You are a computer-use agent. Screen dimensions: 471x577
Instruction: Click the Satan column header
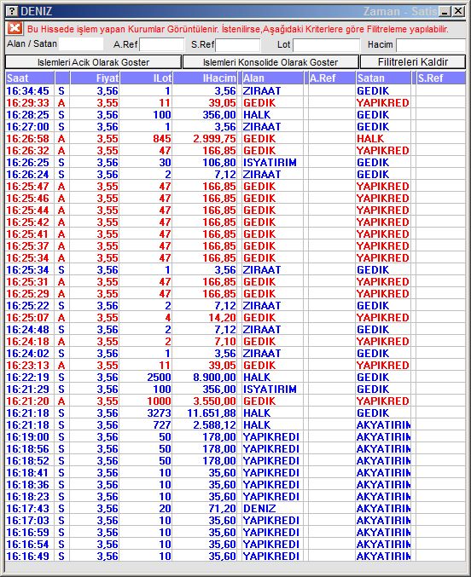pos(383,78)
